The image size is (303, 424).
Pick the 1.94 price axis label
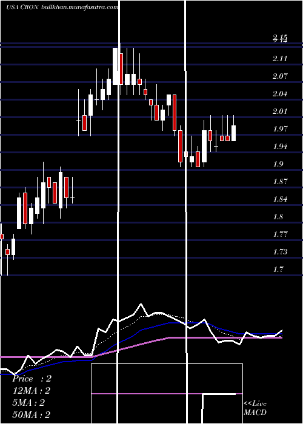280,147
